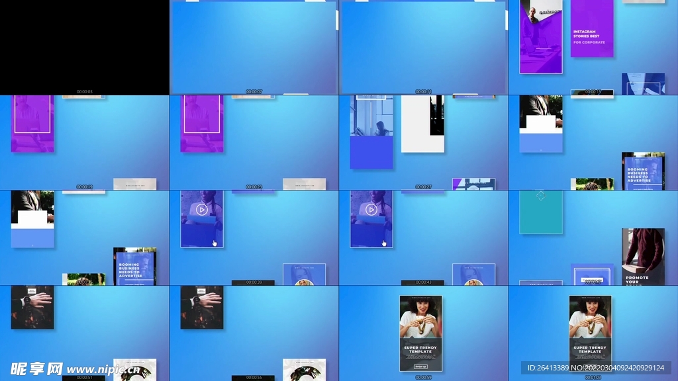Select the wristwatch story card in the 00:00:51 frame
Screen dimensions: 678x381
[x=32, y=308]
